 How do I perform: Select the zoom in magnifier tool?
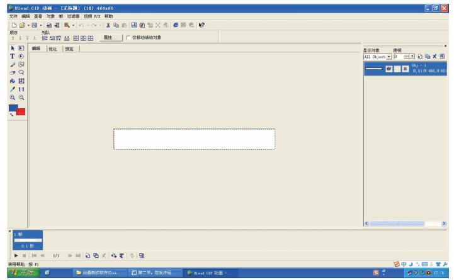[13, 98]
